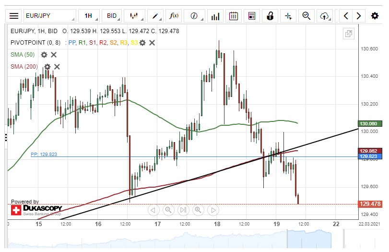Open the hamburger main menu

(14, 16)
